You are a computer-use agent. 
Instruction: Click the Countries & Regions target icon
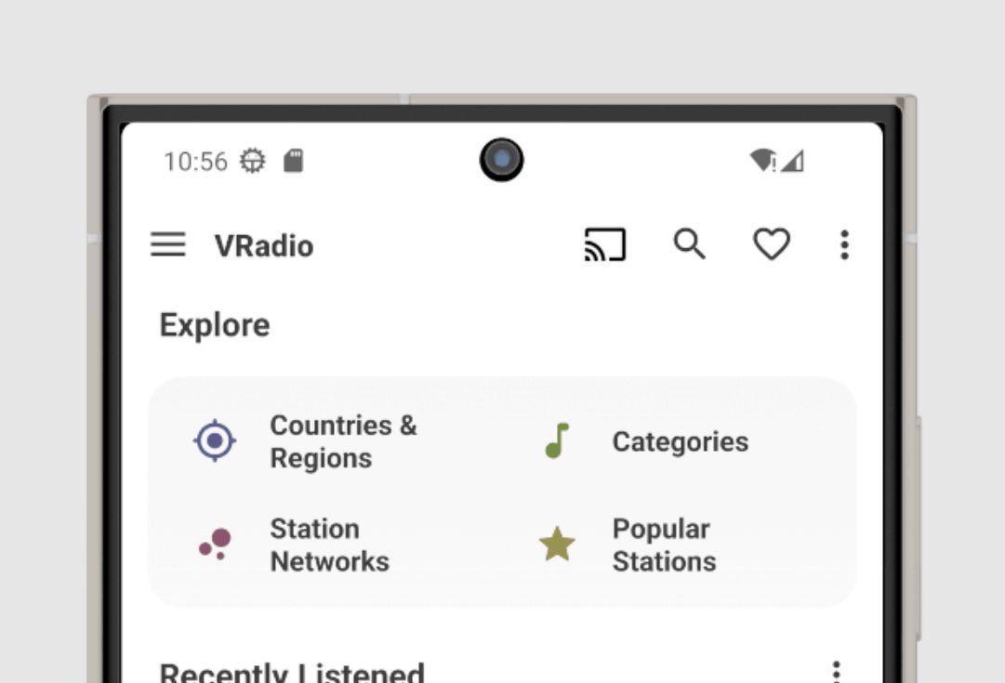[x=215, y=440]
